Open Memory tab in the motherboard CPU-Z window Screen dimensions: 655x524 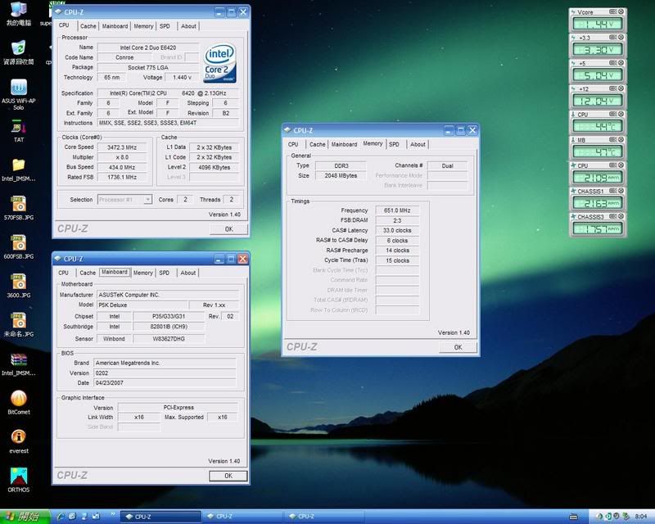[x=142, y=273]
